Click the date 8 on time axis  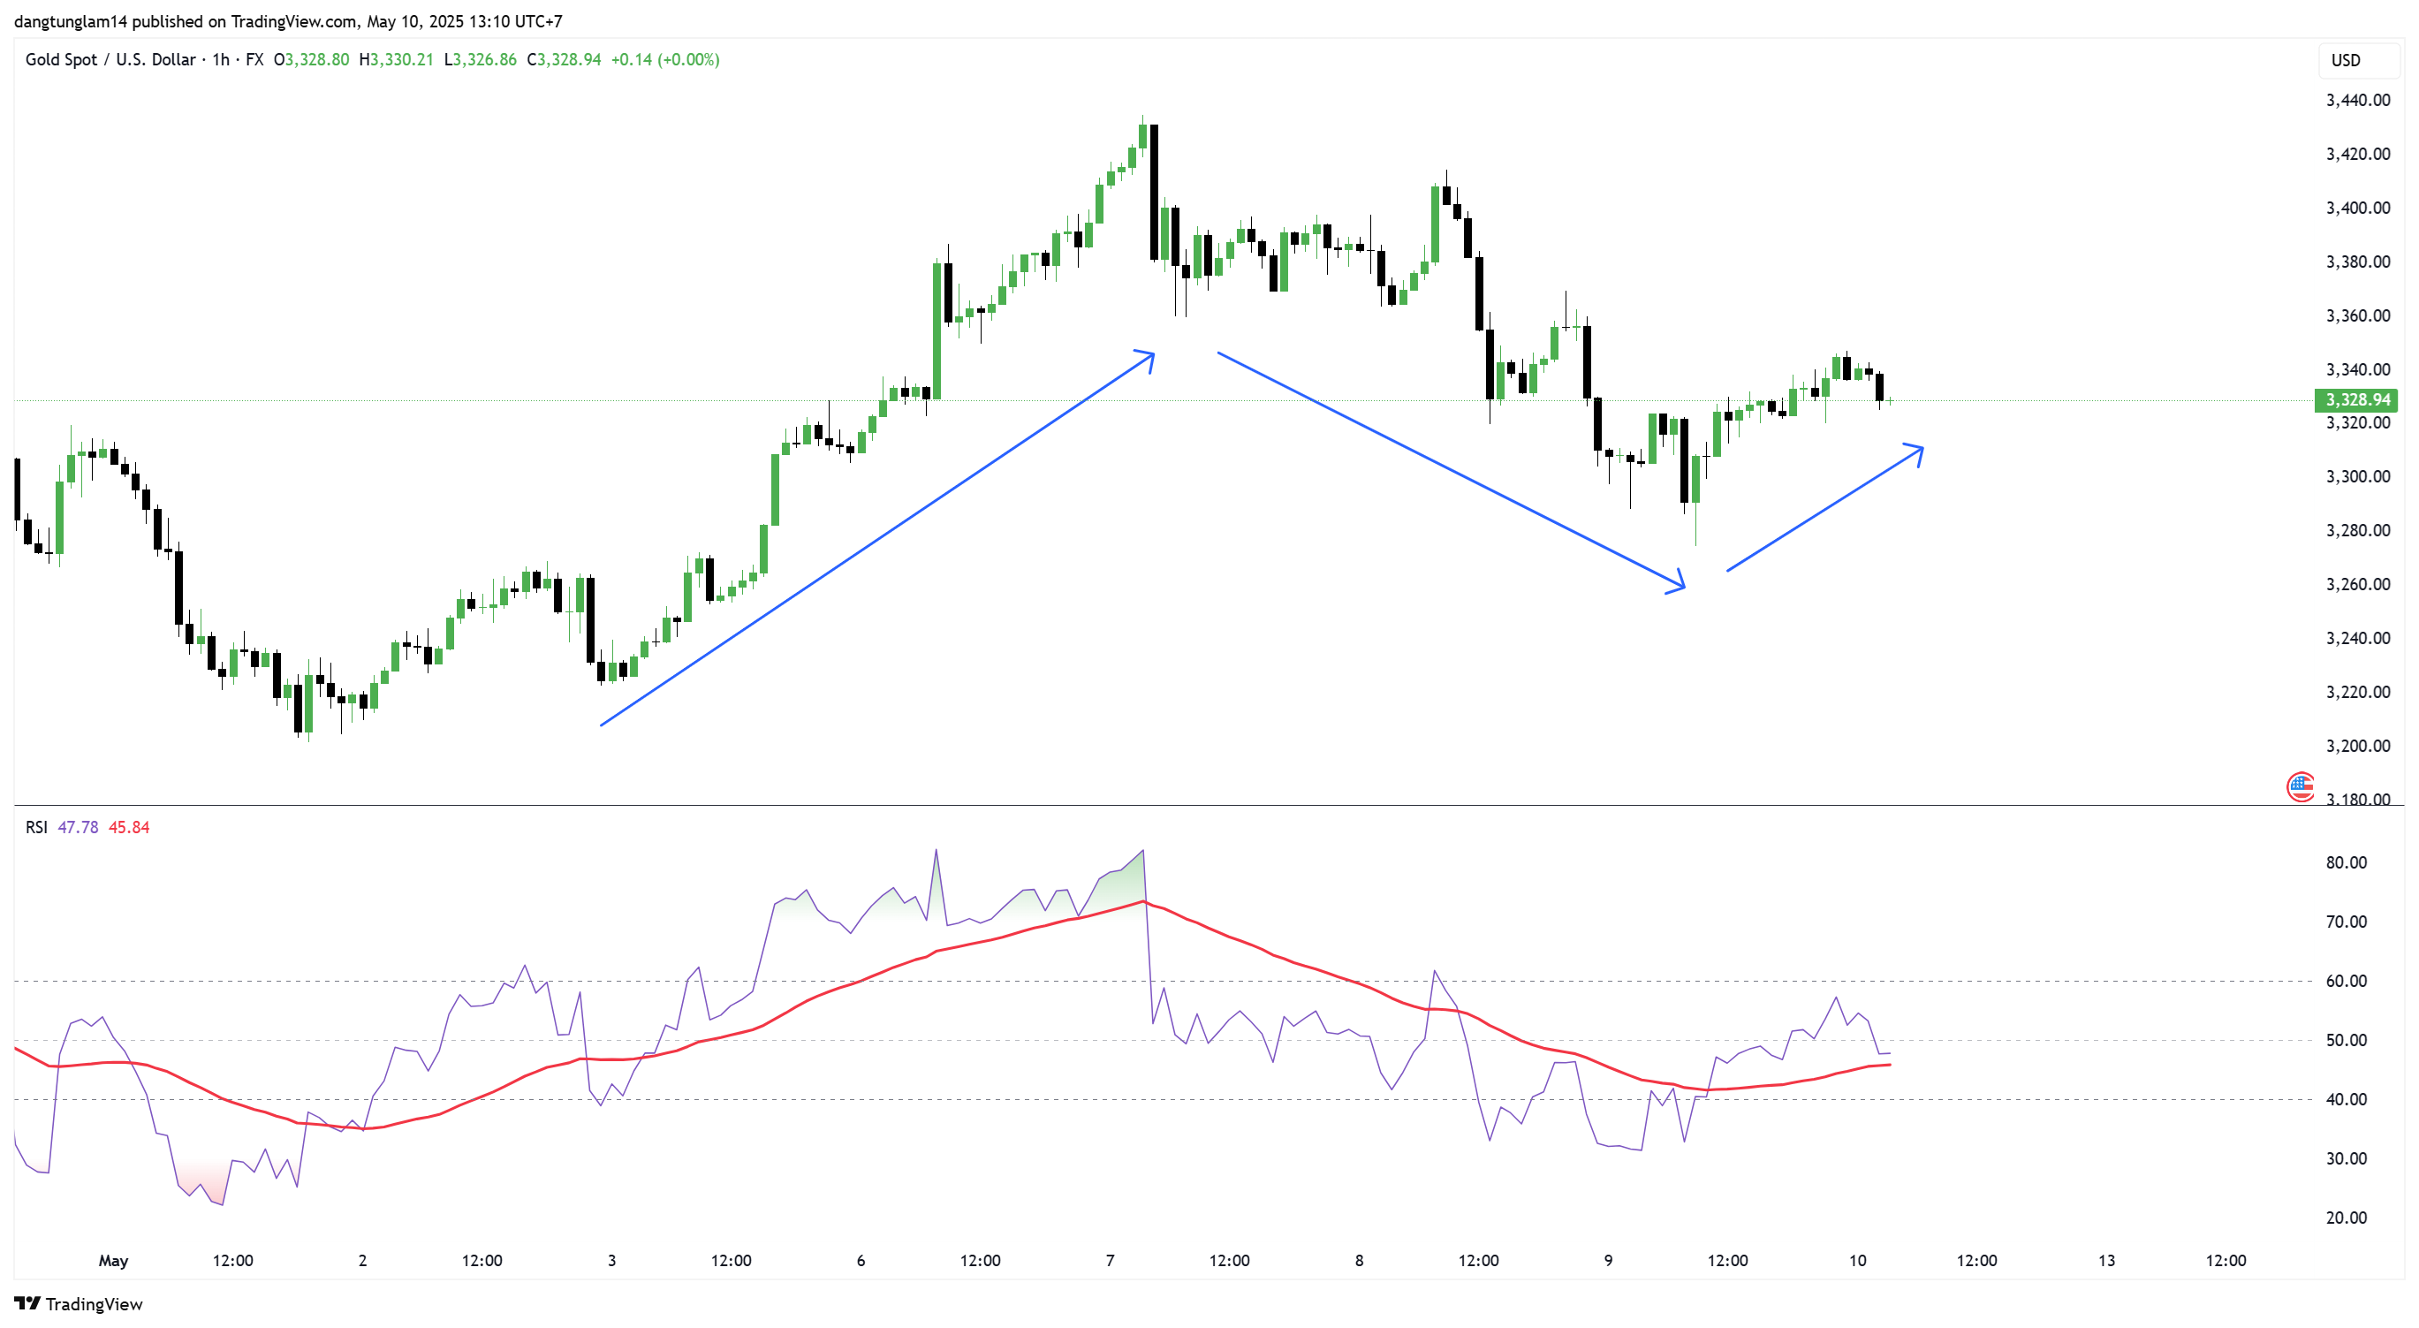(x=1359, y=1260)
